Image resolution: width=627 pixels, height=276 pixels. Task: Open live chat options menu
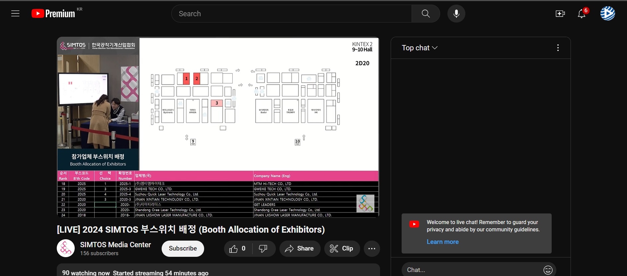(x=558, y=48)
